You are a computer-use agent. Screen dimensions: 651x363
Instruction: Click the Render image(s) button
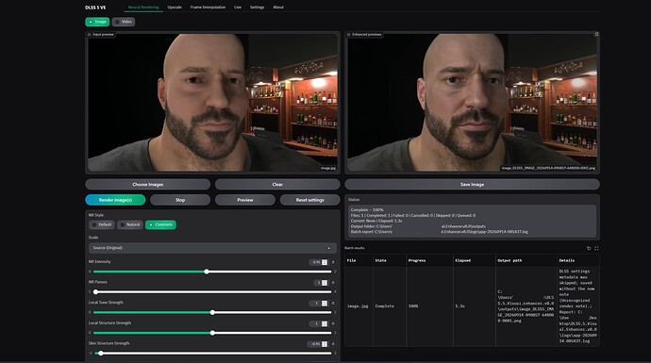pos(115,200)
